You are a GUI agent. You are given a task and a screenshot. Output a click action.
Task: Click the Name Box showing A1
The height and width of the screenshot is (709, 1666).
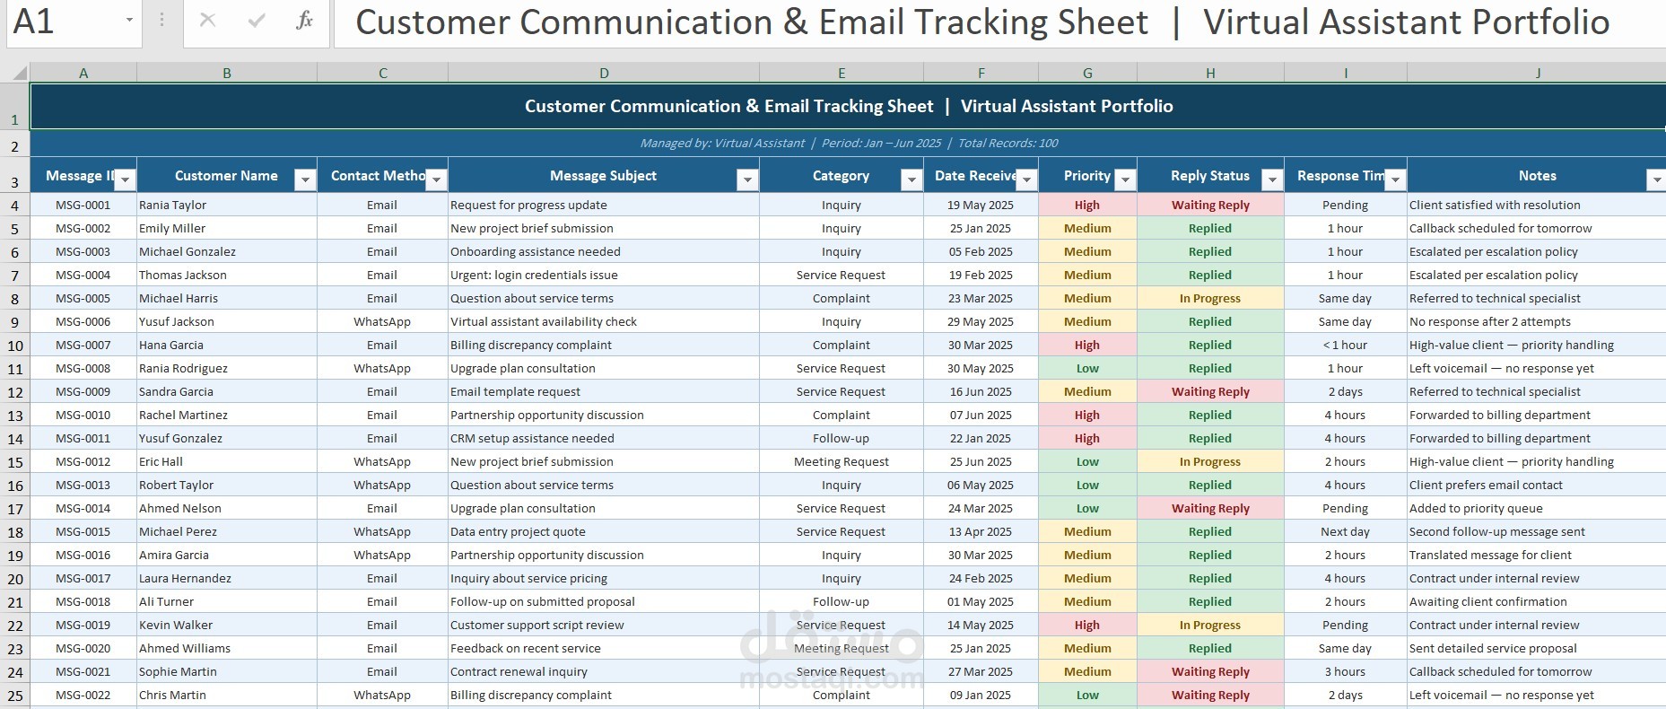[63, 22]
